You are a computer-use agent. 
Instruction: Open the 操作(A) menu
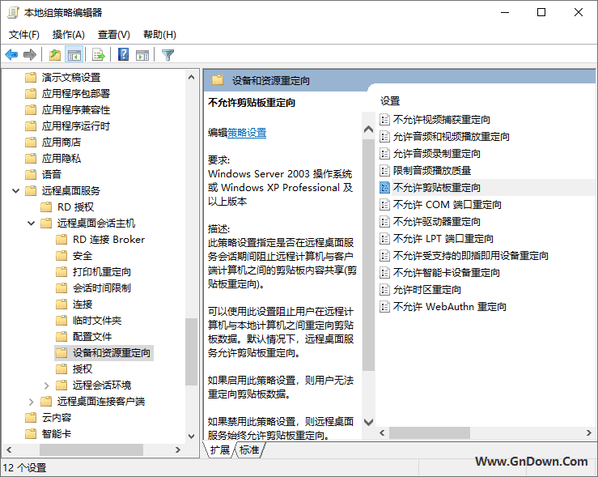click(68, 35)
